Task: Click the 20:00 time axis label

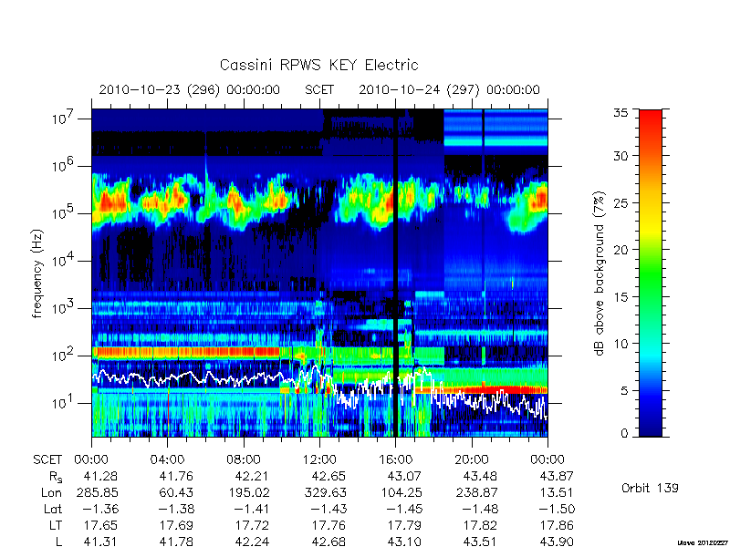Action: pos(471,459)
